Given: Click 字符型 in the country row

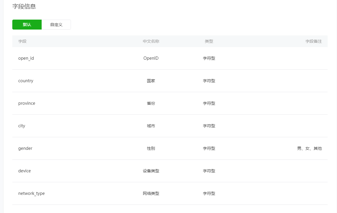Looking at the screenshot, I should click(209, 81).
